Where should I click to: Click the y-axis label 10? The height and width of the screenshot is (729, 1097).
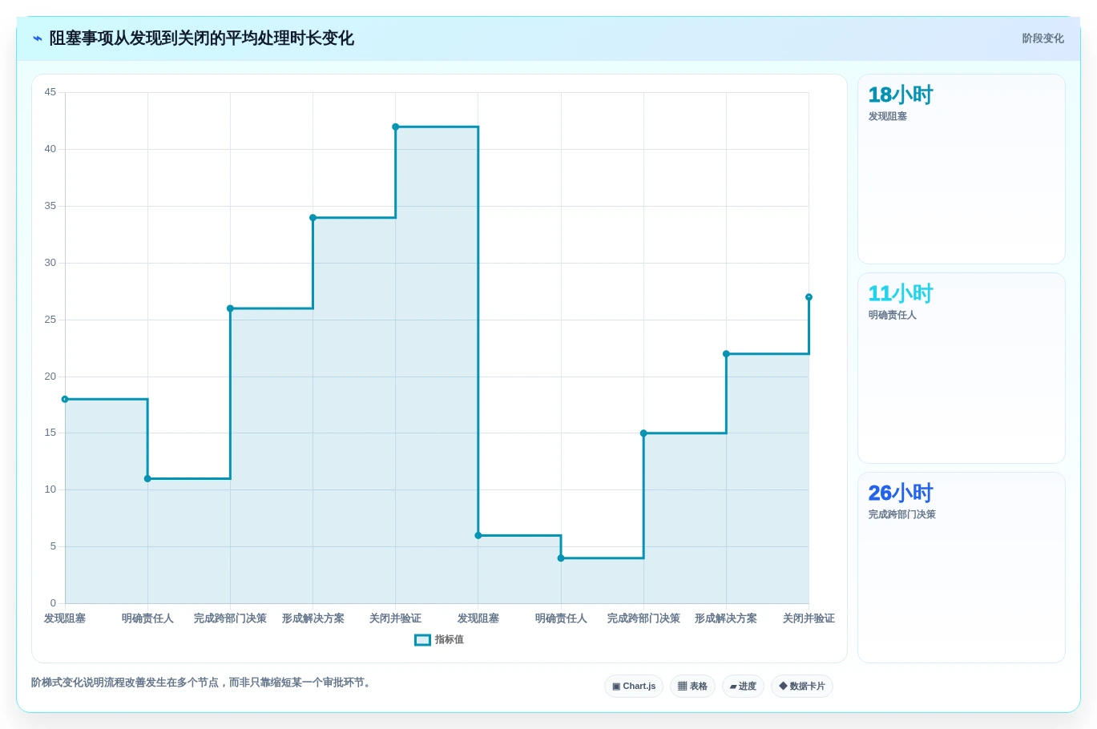50,489
